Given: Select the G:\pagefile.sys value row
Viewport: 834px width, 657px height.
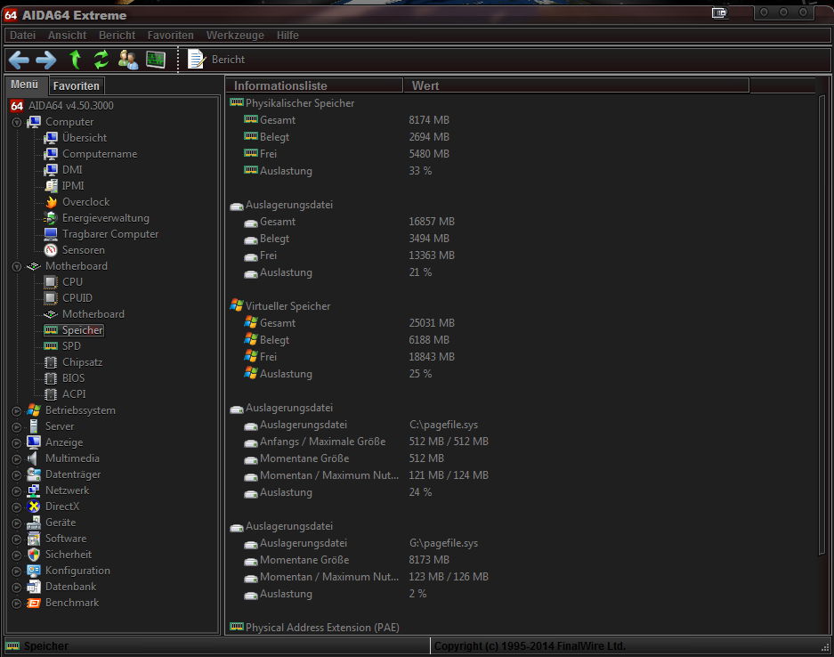Looking at the screenshot, I should 443,543.
